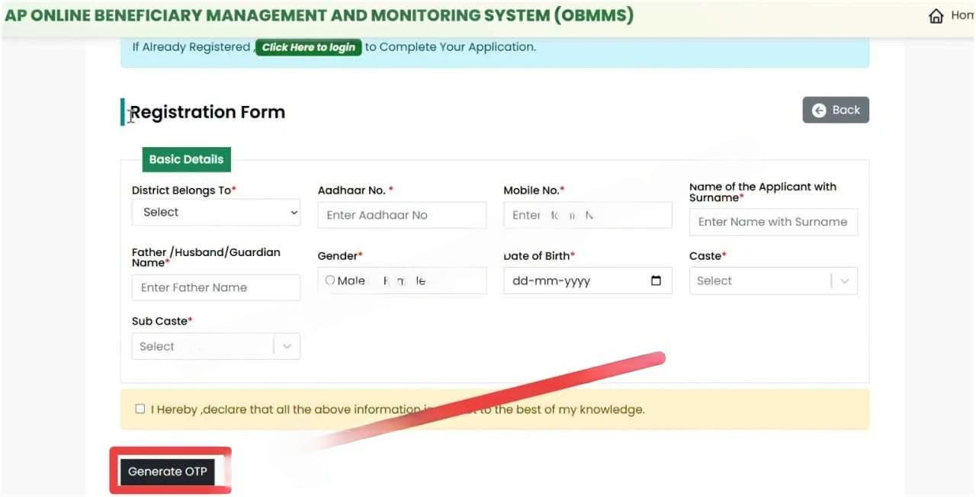Select the Male gender radio button
Screen dimensions: 976x497
coord(330,281)
